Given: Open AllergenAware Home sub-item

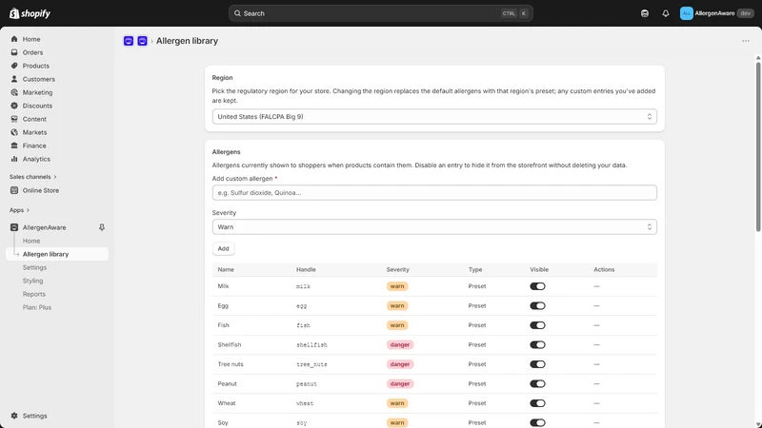Looking at the screenshot, I should 31,241.
